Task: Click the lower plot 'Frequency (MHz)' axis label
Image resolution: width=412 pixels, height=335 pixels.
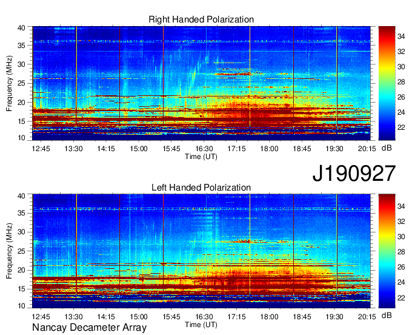Action: (x=9, y=251)
